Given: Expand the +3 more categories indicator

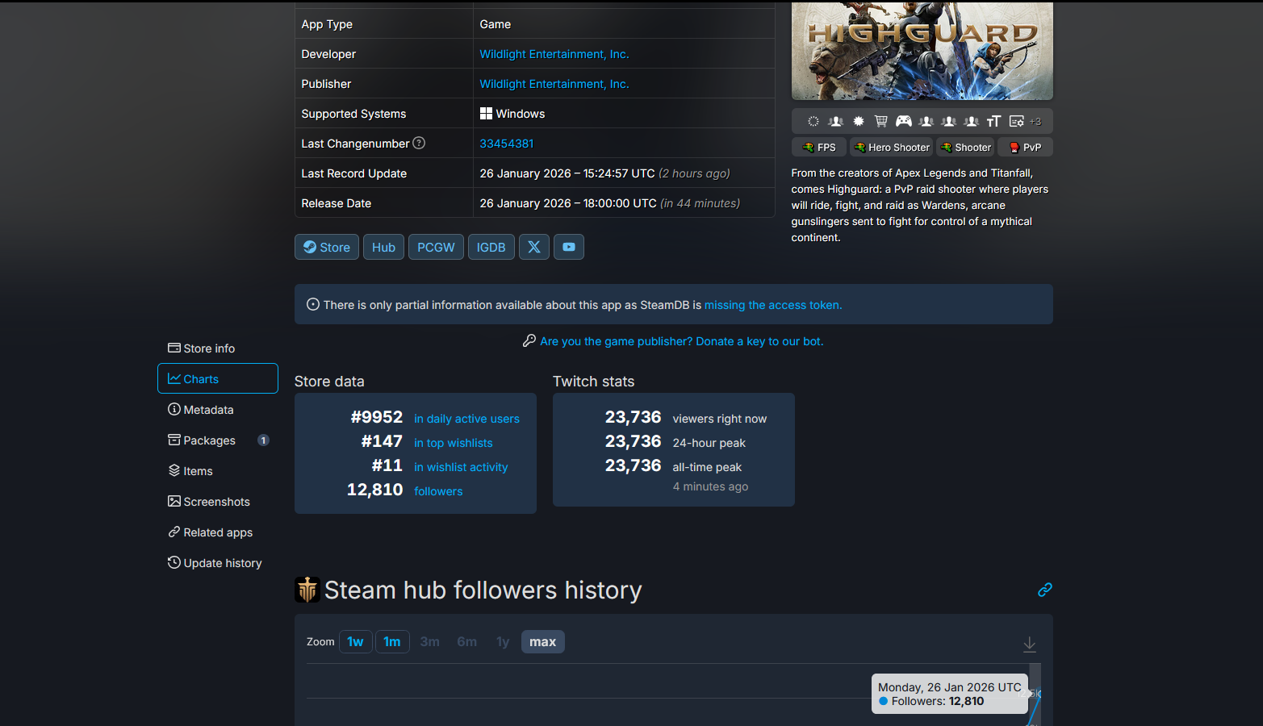Looking at the screenshot, I should pos(1035,122).
